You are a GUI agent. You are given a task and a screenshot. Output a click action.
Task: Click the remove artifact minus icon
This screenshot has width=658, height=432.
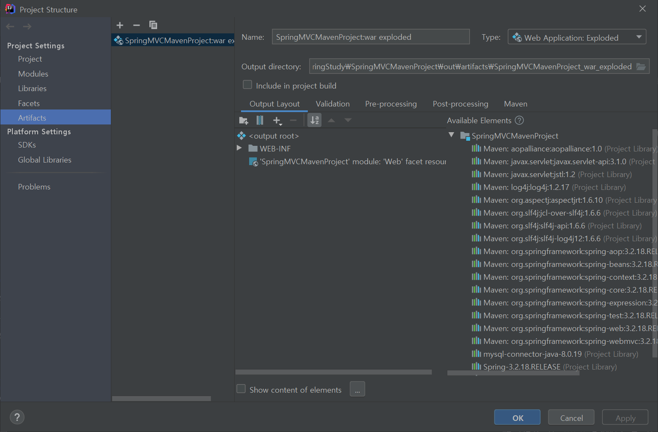click(137, 25)
